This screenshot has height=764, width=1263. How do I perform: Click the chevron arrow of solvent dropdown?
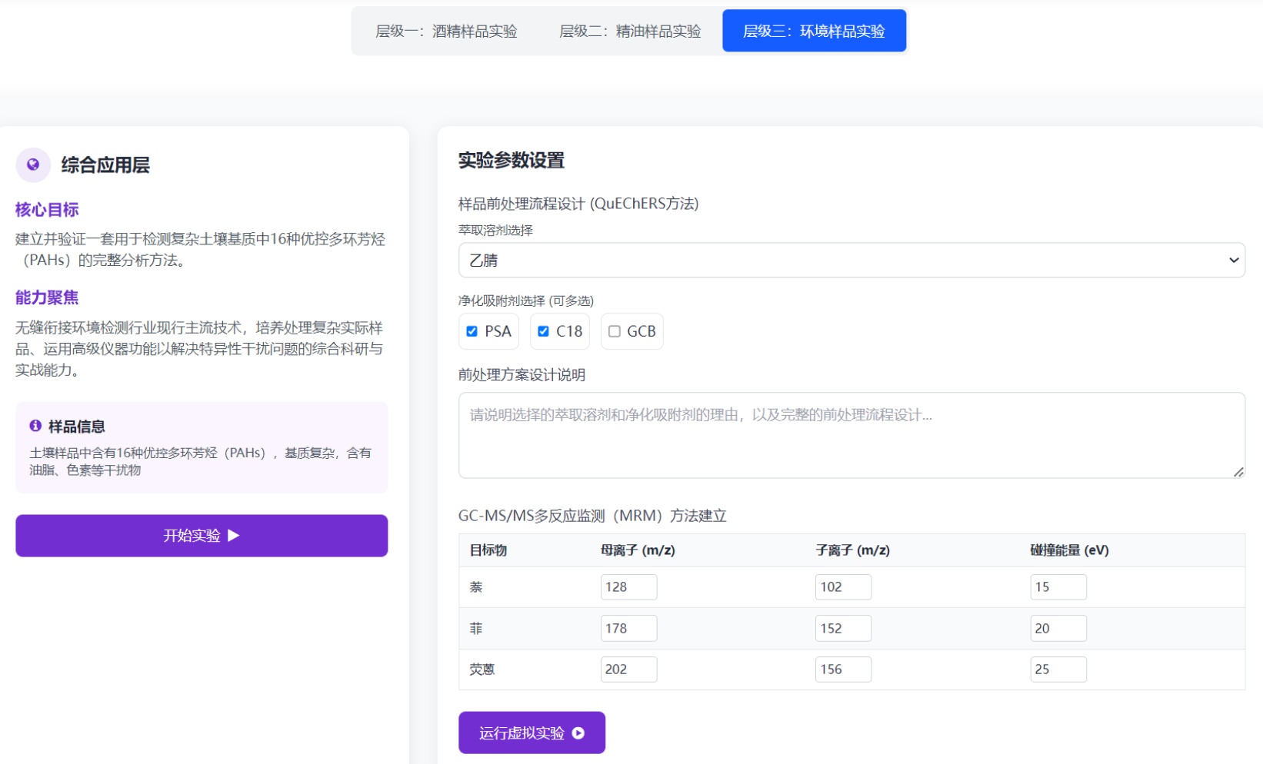1233,261
